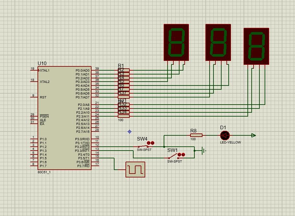Select the yellow LED D1 symbol

225,135
